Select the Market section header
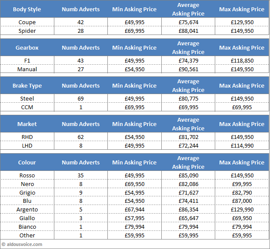 coord(27,124)
